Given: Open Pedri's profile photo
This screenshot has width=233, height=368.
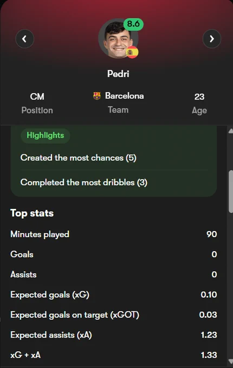Looking at the screenshot, I should (118, 38).
